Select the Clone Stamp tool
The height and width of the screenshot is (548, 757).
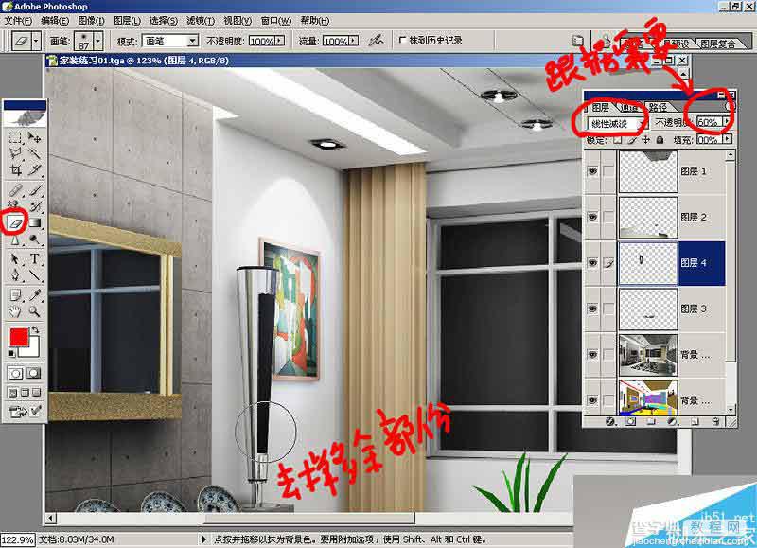(x=15, y=206)
